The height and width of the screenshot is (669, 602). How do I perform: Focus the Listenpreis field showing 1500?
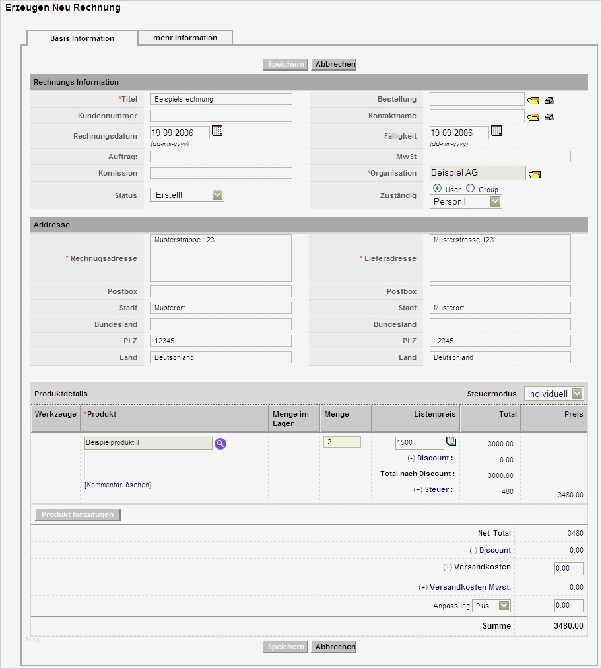(x=420, y=443)
